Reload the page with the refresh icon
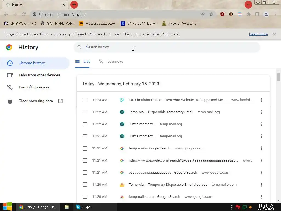The image size is (281, 211). [x=24, y=14]
